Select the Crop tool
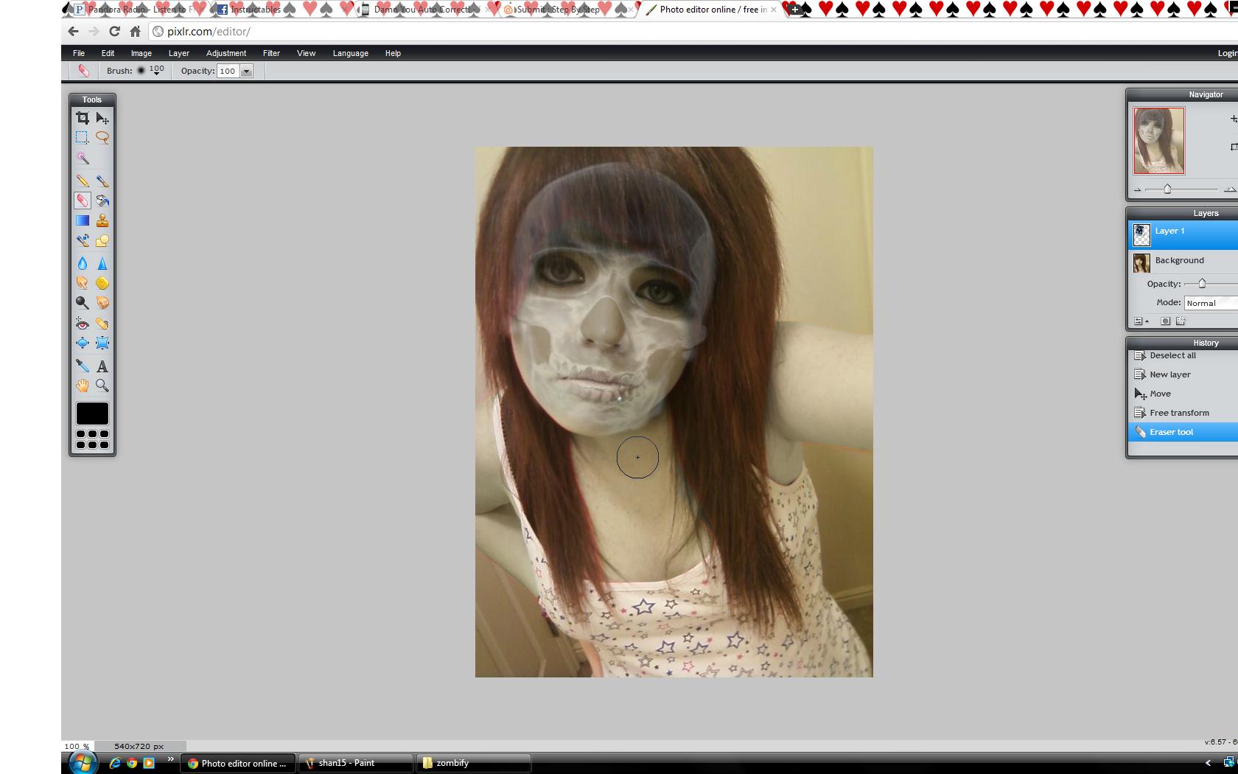1238x774 pixels. [83, 118]
